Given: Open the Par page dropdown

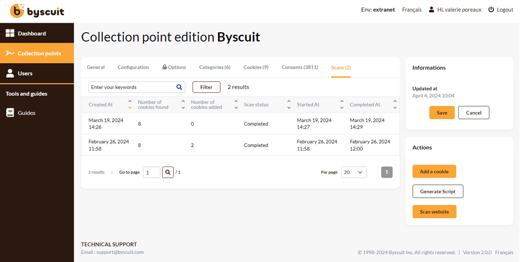Looking at the screenshot, I should [x=354, y=172].
